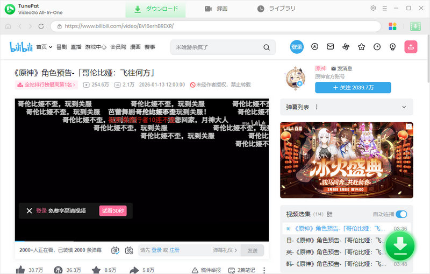Image resolution: width=430 pixels, height=274 pixels.
Task: Click the bilibili logo
Action: [21, 47]
